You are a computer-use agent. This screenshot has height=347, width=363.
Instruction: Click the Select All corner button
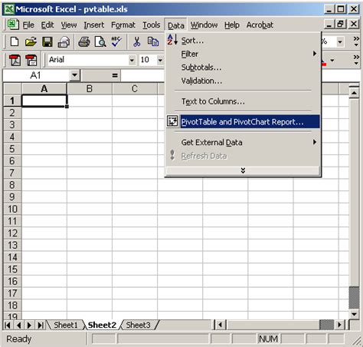coord(12,88)
